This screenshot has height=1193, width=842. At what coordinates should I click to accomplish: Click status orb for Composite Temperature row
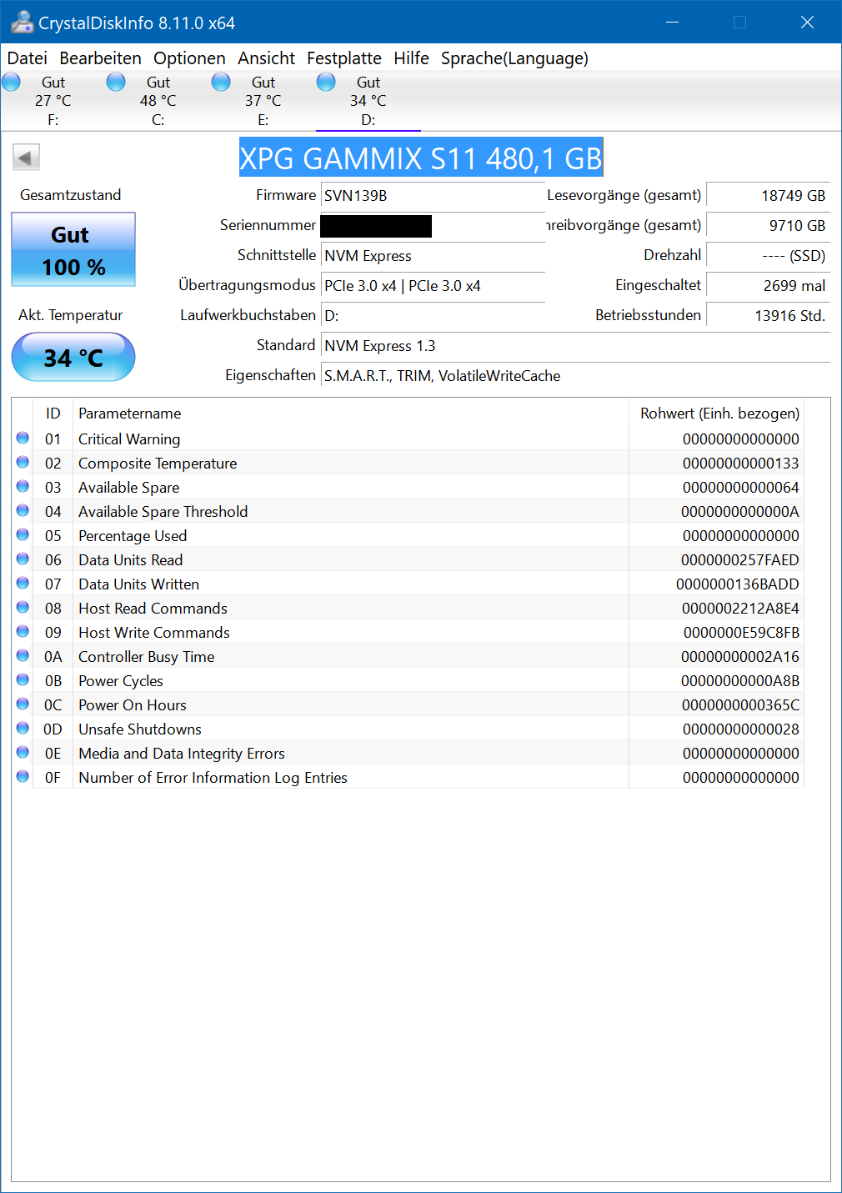(x=23, y=462)
